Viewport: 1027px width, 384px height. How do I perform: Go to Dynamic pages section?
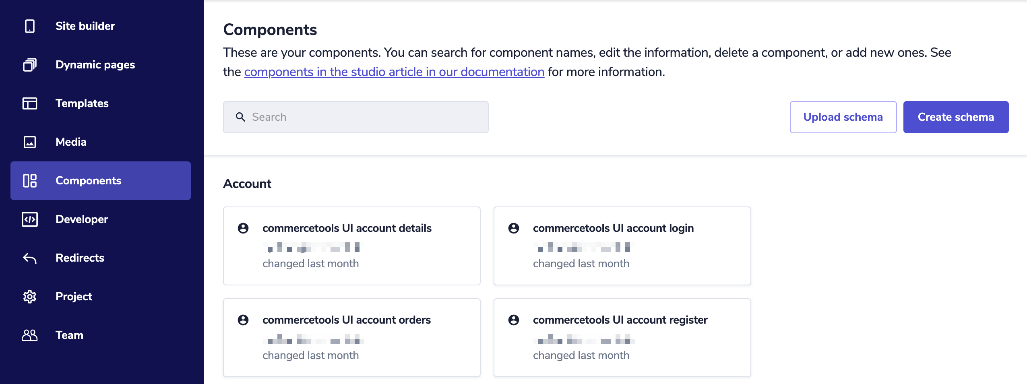click(95, 65)
